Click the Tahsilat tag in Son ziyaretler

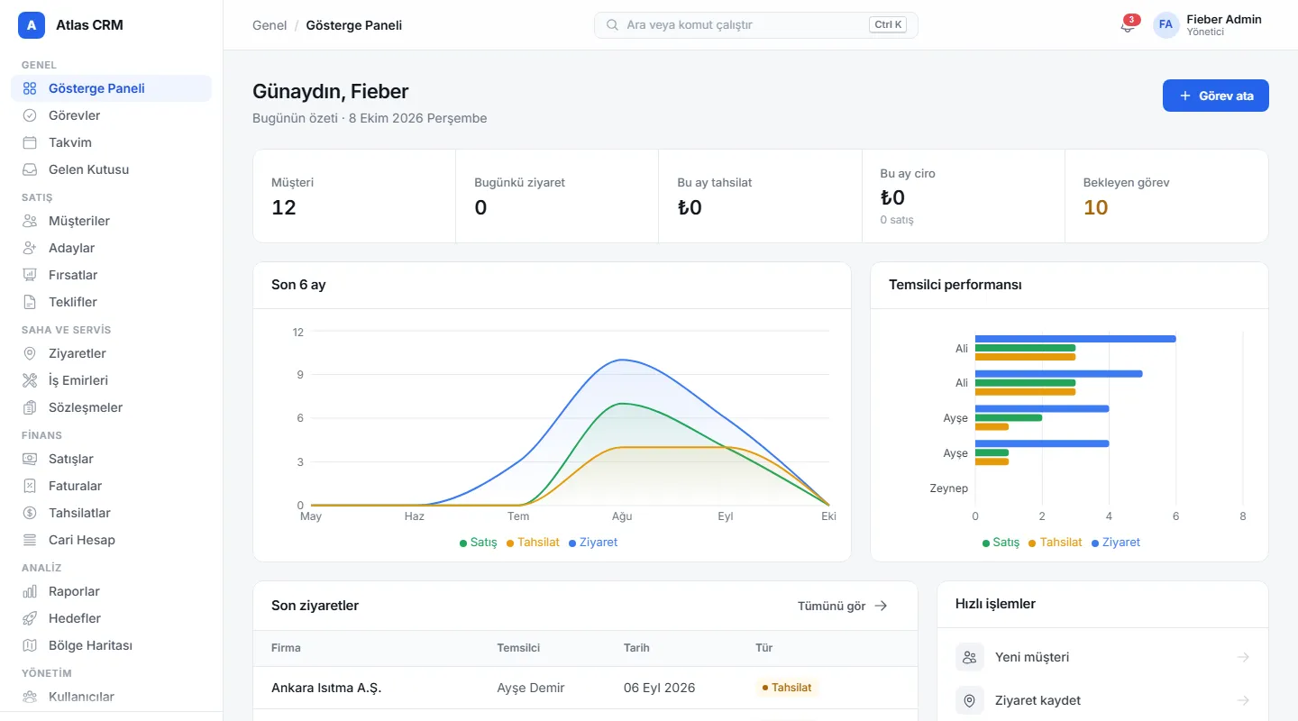click(787, 688)
